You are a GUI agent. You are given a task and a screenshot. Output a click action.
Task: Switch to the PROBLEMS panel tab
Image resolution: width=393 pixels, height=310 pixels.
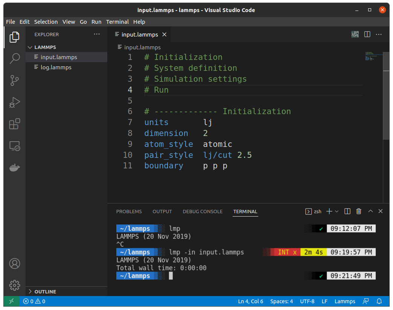point(129,211)
